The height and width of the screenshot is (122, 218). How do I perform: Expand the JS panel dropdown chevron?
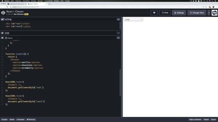click(118, 38)
